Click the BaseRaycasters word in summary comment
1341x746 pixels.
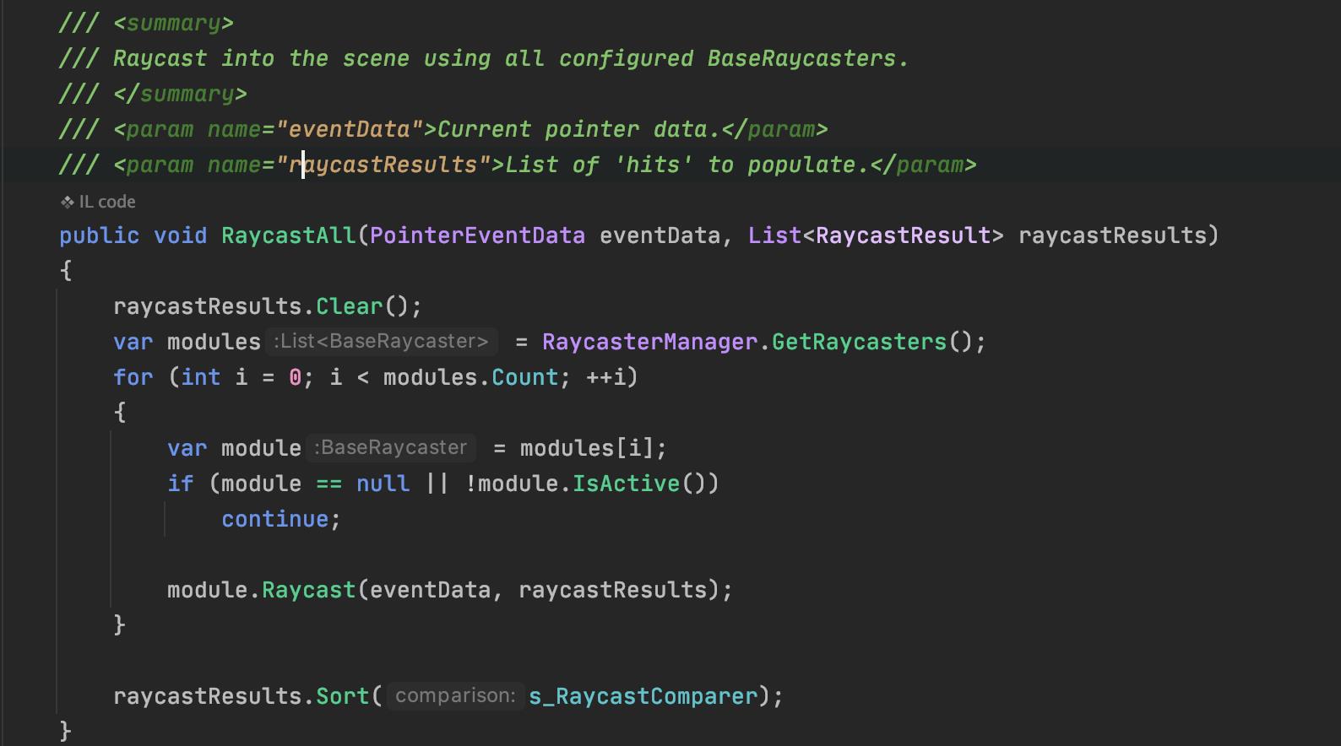pos(801,58)
